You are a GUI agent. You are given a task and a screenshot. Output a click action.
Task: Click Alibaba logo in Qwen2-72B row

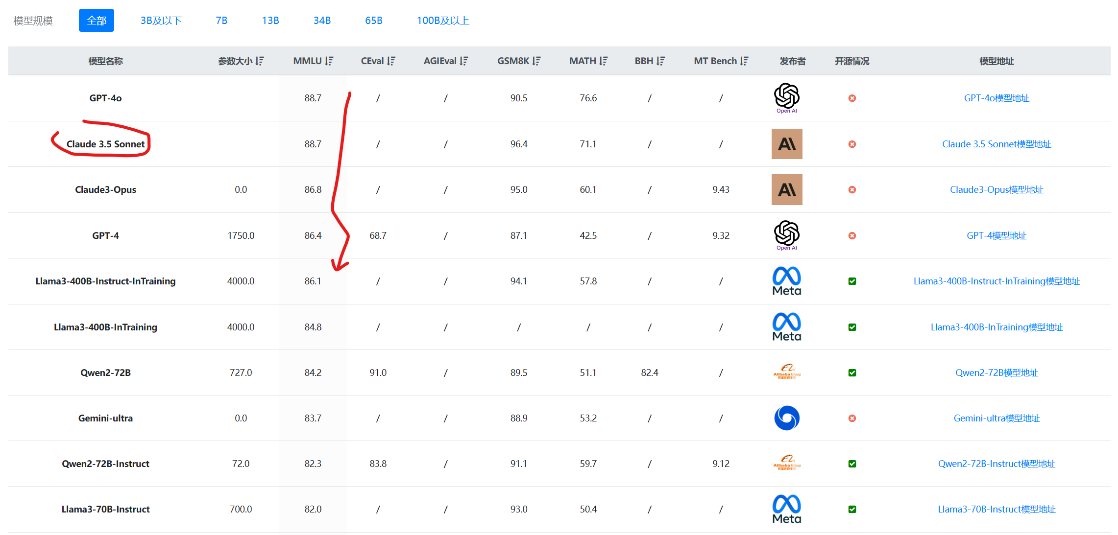coord(787,372)
